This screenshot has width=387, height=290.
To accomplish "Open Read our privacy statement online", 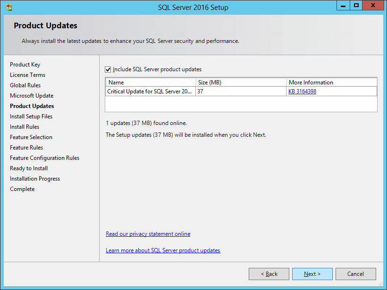I will (148, 234).
